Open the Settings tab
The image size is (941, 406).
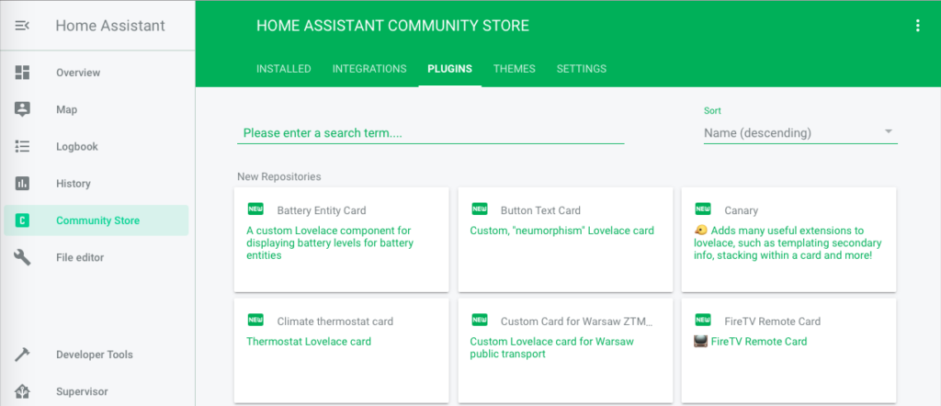[x=582, y=69]
